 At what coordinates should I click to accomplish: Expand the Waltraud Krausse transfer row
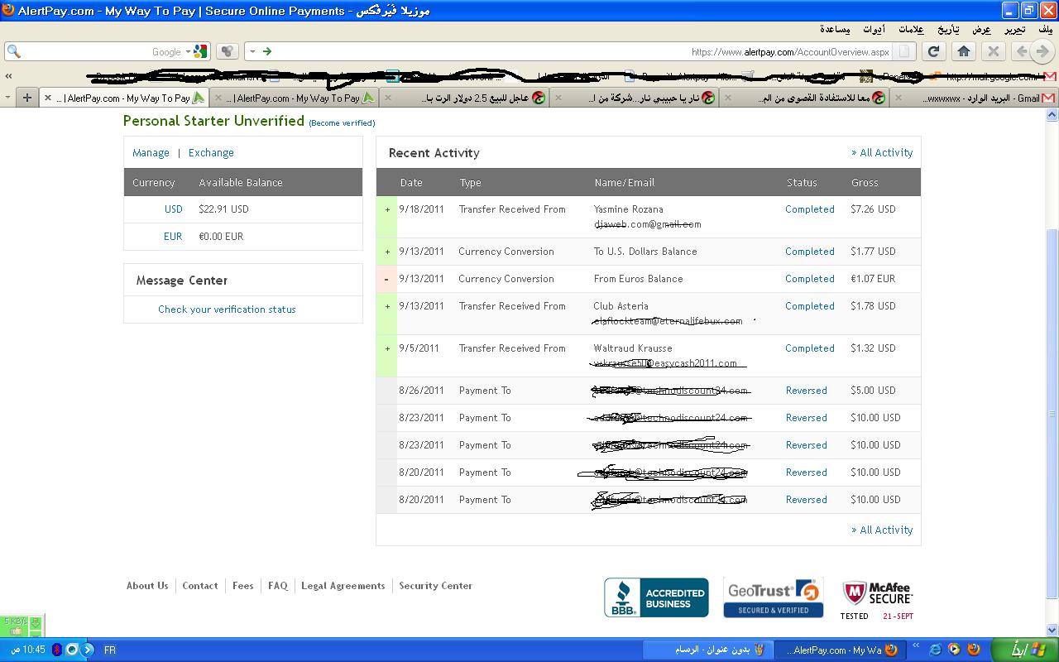pyautogui.click(x=386, y=348)
